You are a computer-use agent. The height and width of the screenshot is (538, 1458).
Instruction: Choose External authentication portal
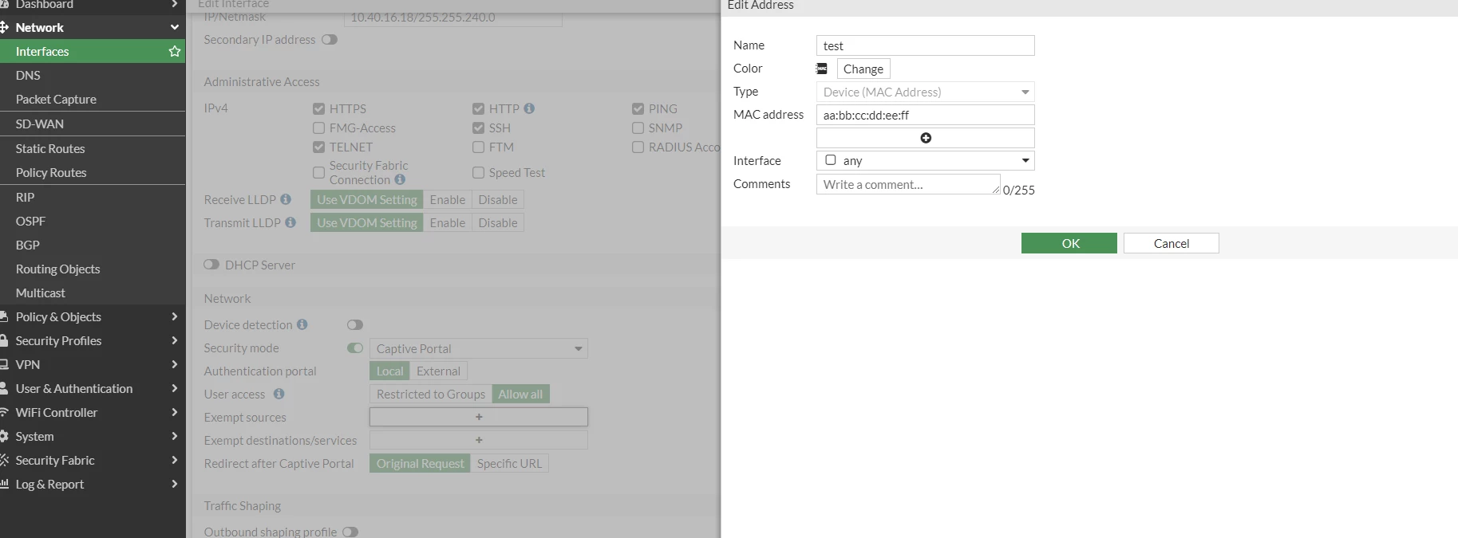438,371
